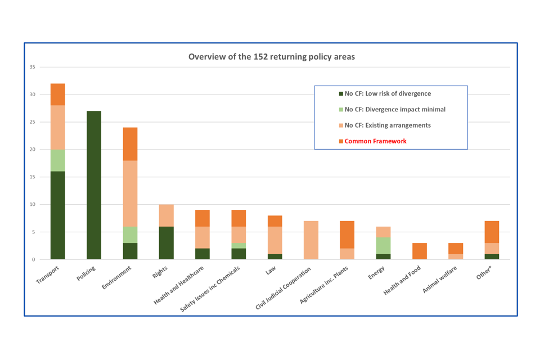Click the light green segment of Energy bar
540x360 pixels.
(x=384, y=245)
